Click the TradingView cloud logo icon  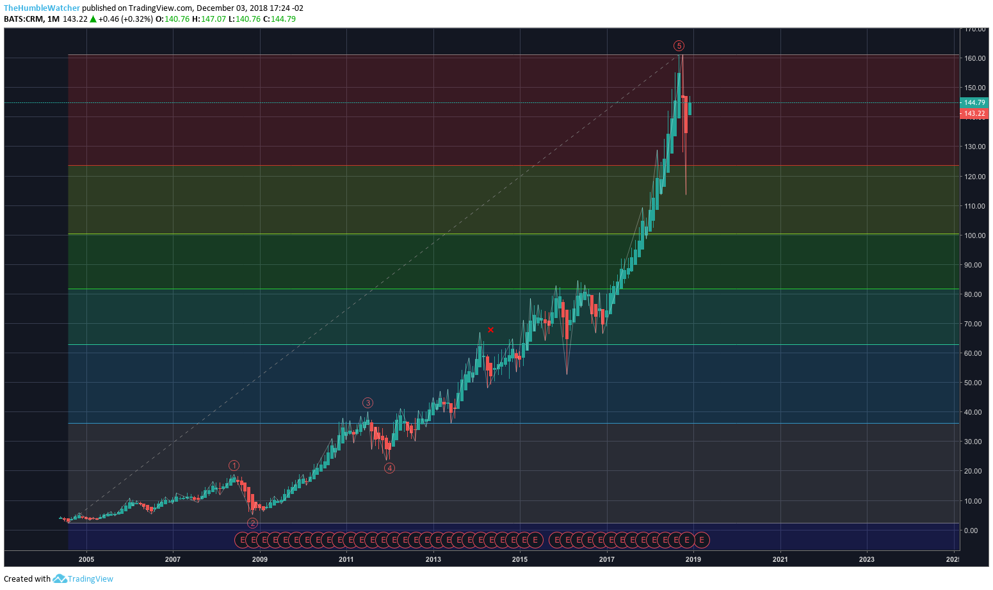[60, 578]
